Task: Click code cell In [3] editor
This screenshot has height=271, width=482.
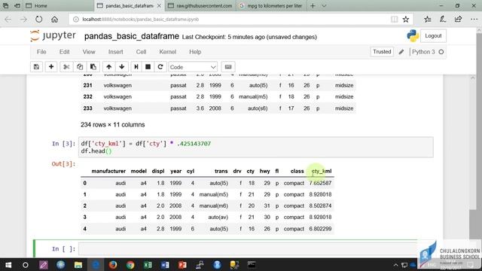Action: (256, 148)
